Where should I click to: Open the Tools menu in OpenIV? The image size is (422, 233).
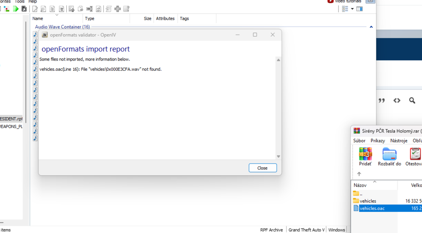pos(19,1)
